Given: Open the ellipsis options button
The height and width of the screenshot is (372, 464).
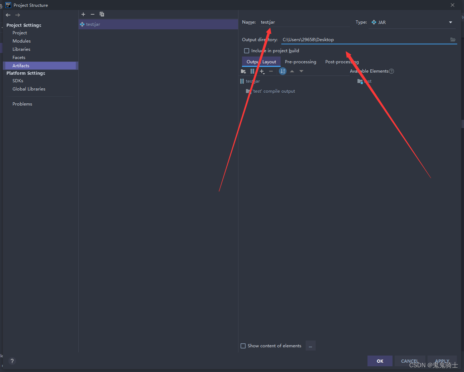Looking at the screenshot, I should coord(310,346).
